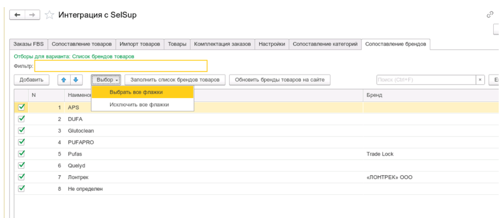Click the Отборы для варианта green label

pos(74,56)
